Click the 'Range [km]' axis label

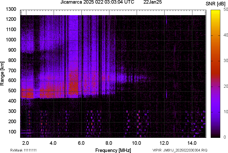(x=2, y=74)
